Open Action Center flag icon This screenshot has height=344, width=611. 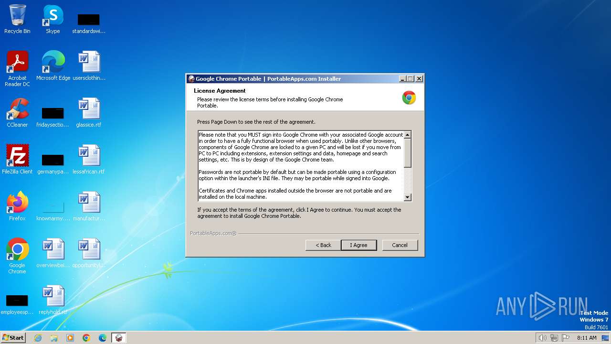point(566,338)
